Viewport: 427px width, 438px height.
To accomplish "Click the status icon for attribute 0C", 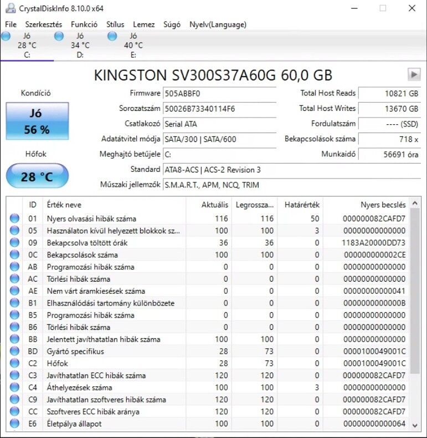I will [14, 254].
